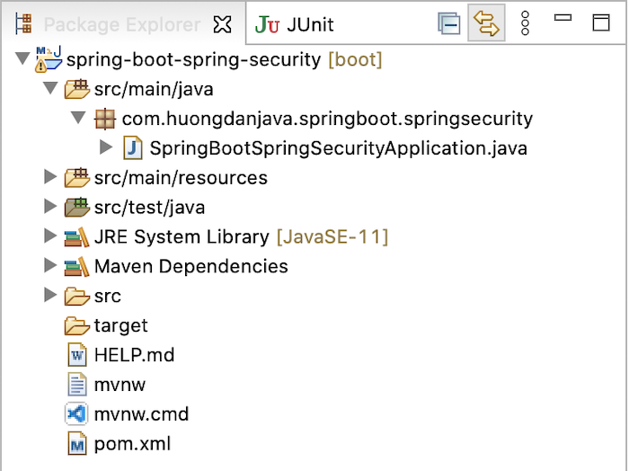
Task: Open the View Menu three-dots icon
Action: tap(525, 23)
